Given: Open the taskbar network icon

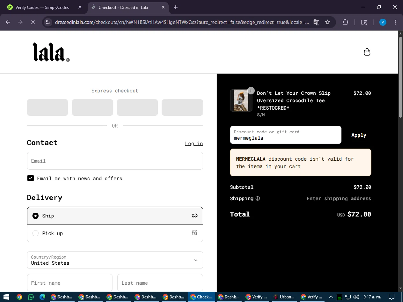Looking at the screenshot, I should 348,297.
